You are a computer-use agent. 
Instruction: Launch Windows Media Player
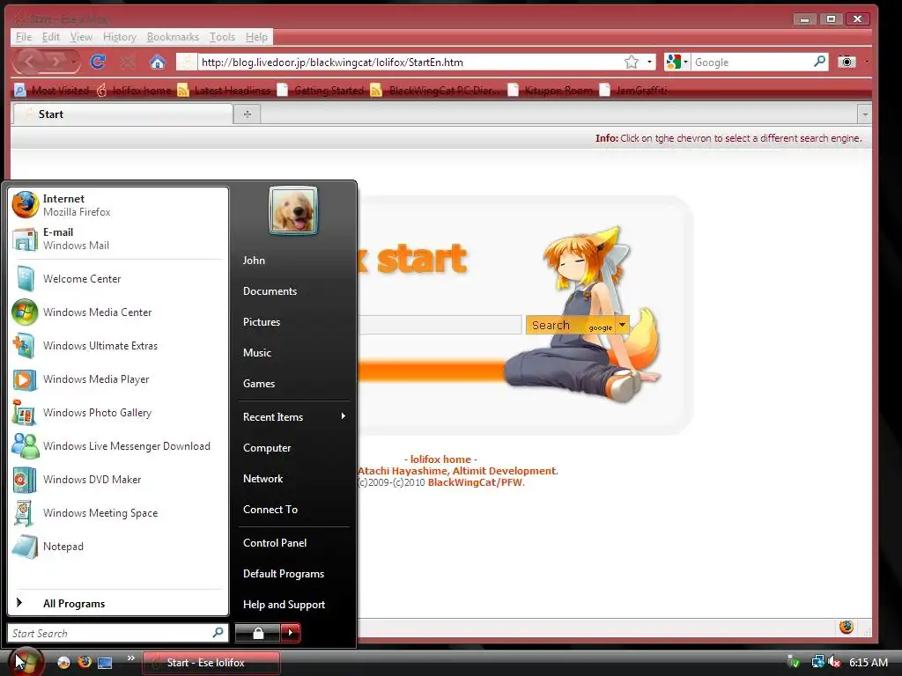(118, 378)
